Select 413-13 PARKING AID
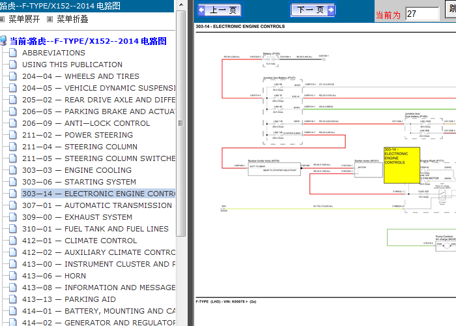The height and width of the screenshot is (326, 456). click(x=69, y=299)
